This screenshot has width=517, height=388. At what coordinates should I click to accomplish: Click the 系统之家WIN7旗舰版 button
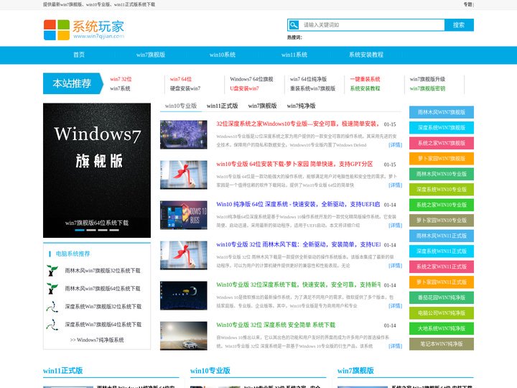pos(442,143)
